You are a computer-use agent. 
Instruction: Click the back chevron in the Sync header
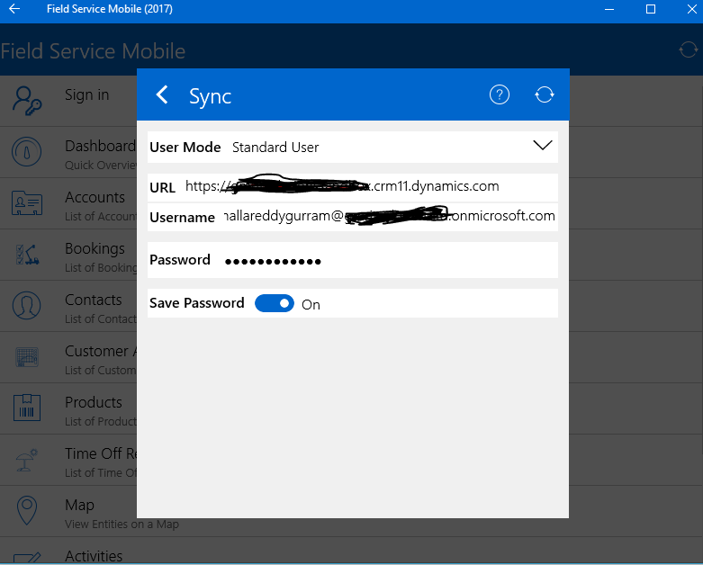tap(162, 95)
